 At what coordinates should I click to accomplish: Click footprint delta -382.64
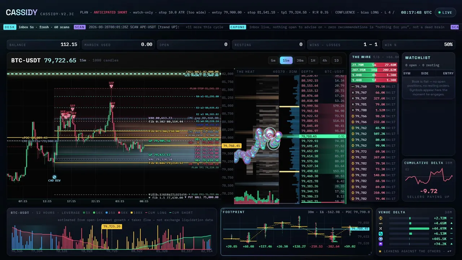333,247
